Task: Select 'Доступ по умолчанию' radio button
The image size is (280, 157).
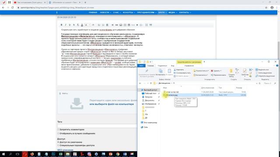Action: point(58,142)
